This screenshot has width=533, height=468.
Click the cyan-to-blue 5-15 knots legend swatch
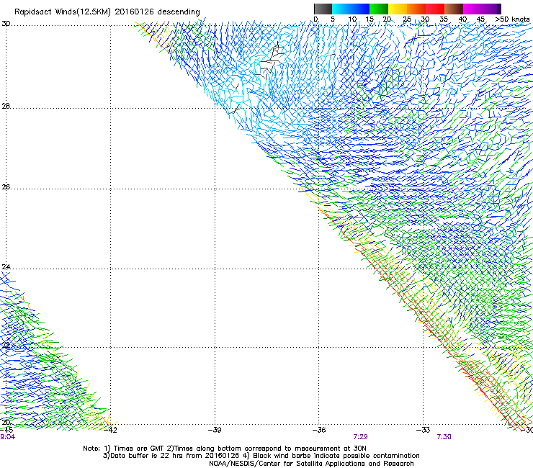351,9
